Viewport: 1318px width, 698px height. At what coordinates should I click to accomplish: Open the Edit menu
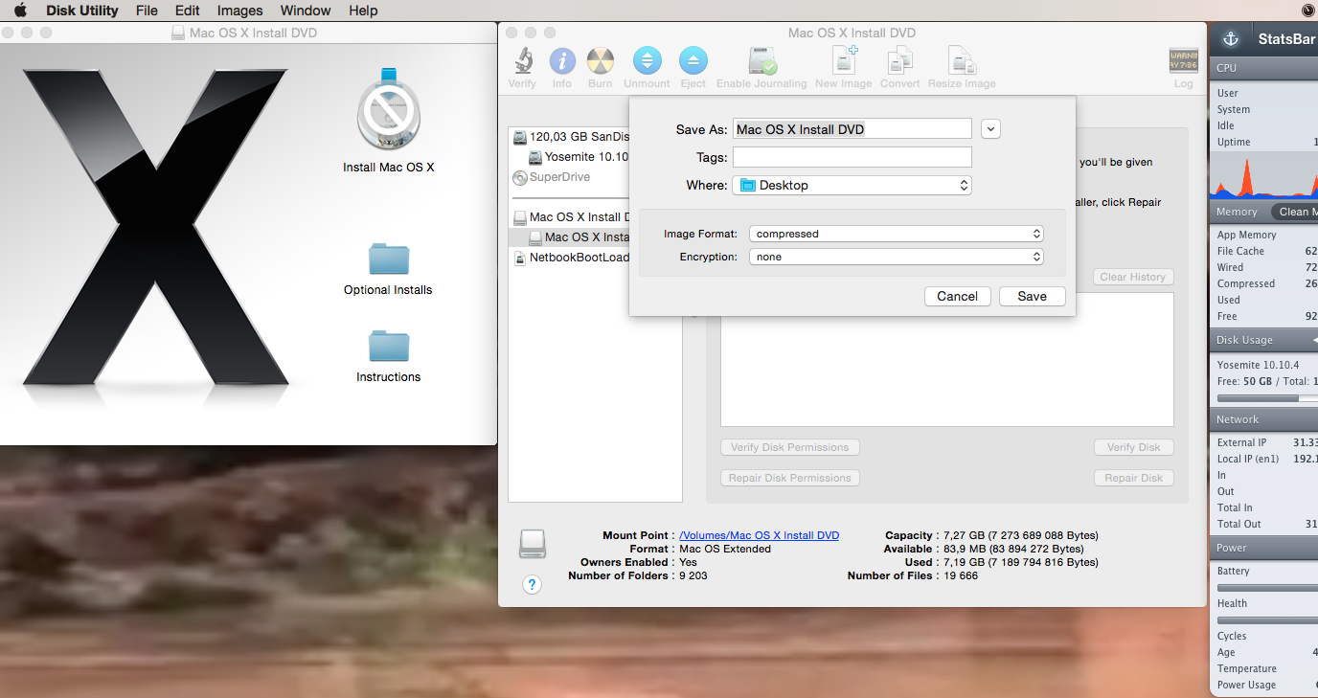click(188, 11)
